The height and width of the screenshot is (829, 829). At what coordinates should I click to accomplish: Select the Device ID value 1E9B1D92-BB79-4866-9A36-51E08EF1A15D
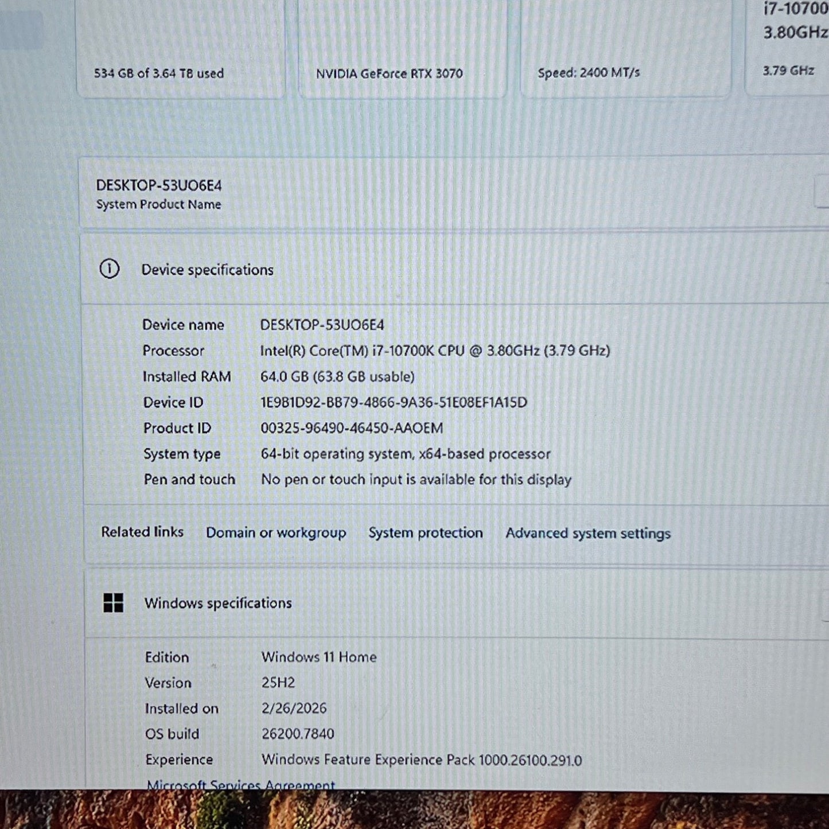pyautogui.click(x=394, y=402)
